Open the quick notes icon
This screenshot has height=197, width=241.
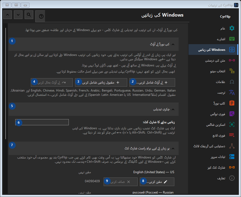click(232, 114)
